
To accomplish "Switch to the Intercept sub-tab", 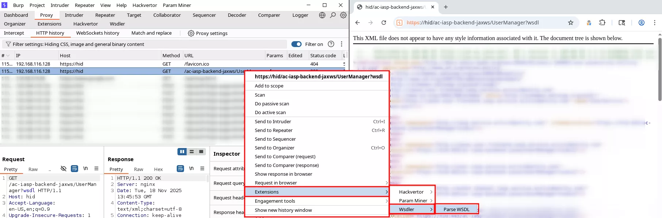I will 14,33.
